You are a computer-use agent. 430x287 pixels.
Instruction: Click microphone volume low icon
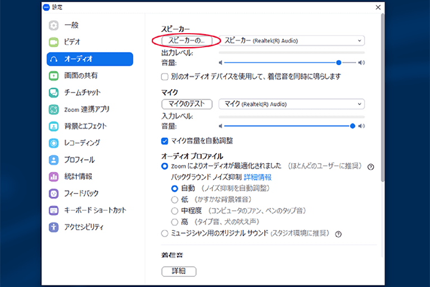pos(220,126)
